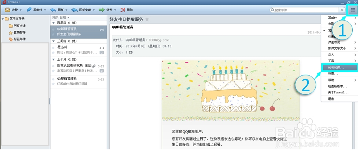Select 帐号管理... menu entry
359x156 pixels.
[x=340, y=68]
